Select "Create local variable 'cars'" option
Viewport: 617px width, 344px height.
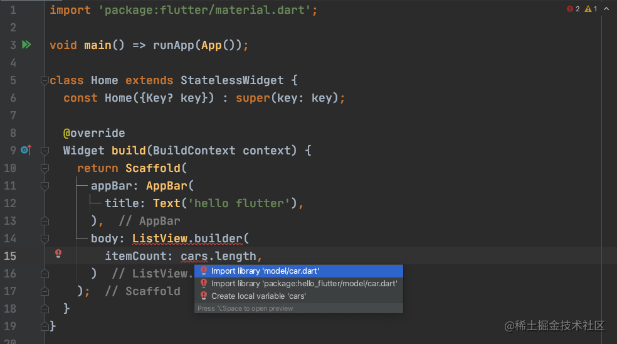pos(258,296)
